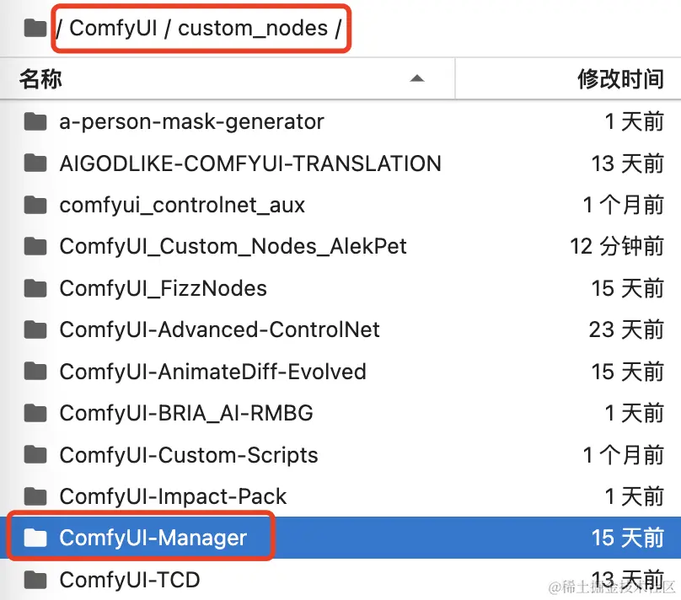This screenshot has height=600, width=681.
Task: Click the ComfyUI_FizzNodes folder icon
Action: tap(35, 288)
